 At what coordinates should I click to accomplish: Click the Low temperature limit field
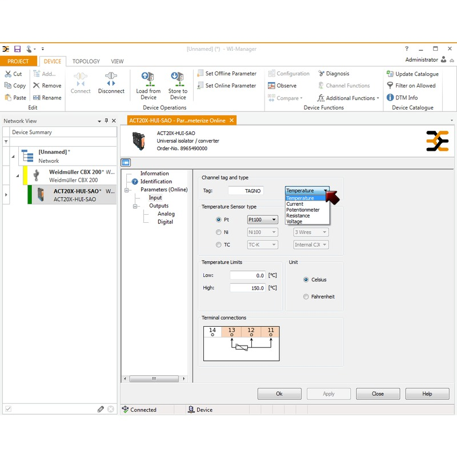coord(247,275)
